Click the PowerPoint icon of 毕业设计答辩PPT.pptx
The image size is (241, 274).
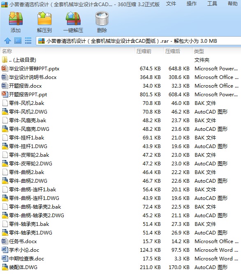pos(5,68)
